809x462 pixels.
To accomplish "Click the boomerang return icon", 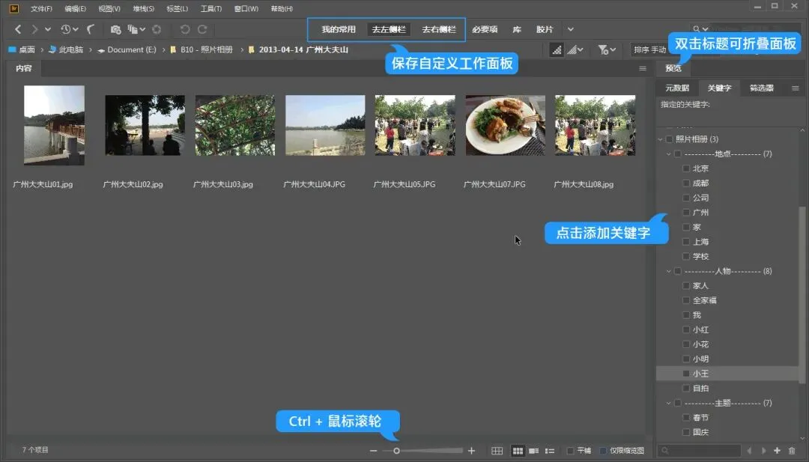I will pos(91,29).
